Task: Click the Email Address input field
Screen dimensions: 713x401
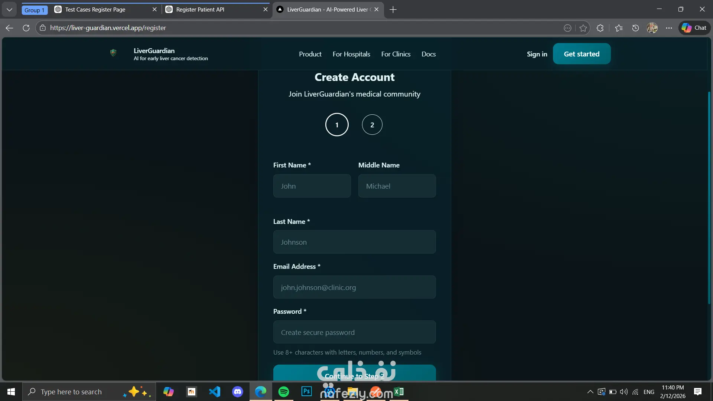Action: (354, 287)
